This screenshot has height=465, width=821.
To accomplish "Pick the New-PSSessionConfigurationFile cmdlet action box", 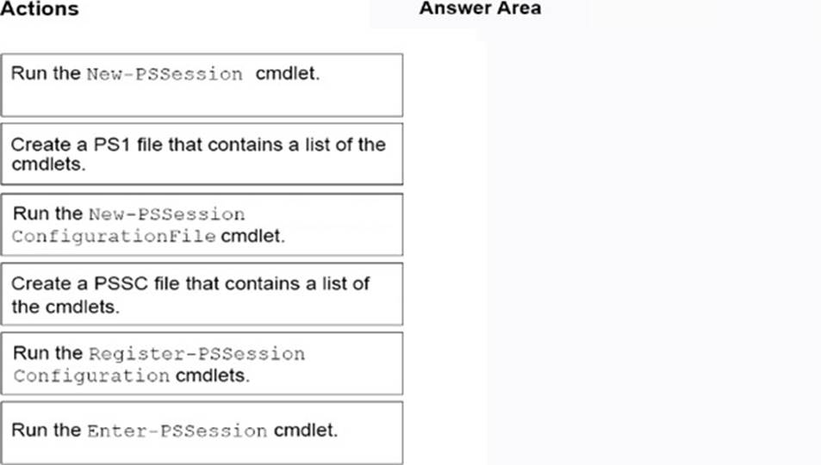I will pyautogui.click(x=202, y=224).
